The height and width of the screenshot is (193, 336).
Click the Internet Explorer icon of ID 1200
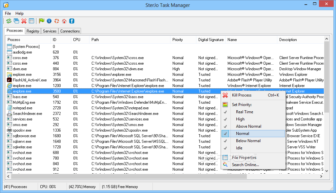(x=10, y=86)
